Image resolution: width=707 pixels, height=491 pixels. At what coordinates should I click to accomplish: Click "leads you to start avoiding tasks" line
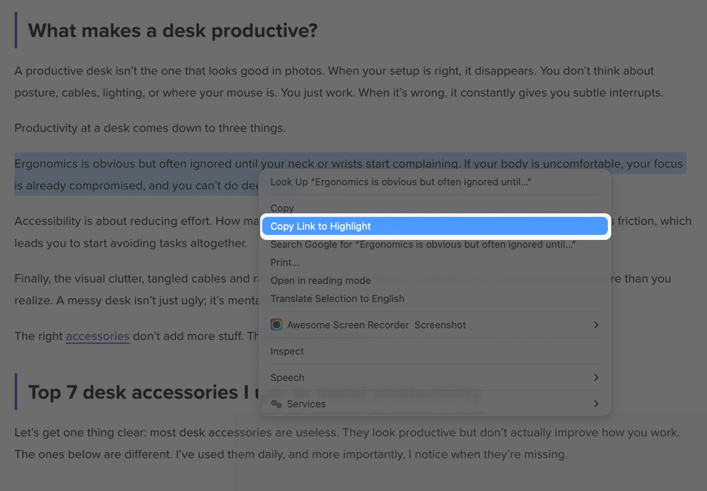[131, 243]
